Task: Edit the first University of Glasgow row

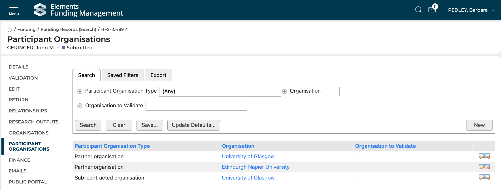Action: (x=481, y=156)
